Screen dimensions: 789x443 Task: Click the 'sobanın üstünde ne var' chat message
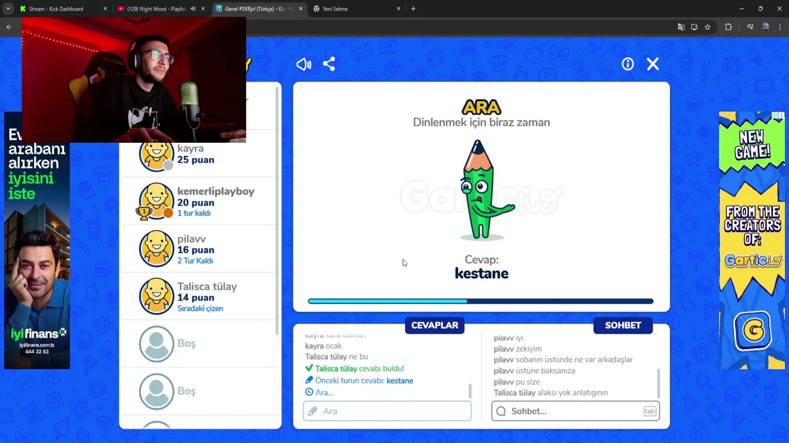pos(563,359)
